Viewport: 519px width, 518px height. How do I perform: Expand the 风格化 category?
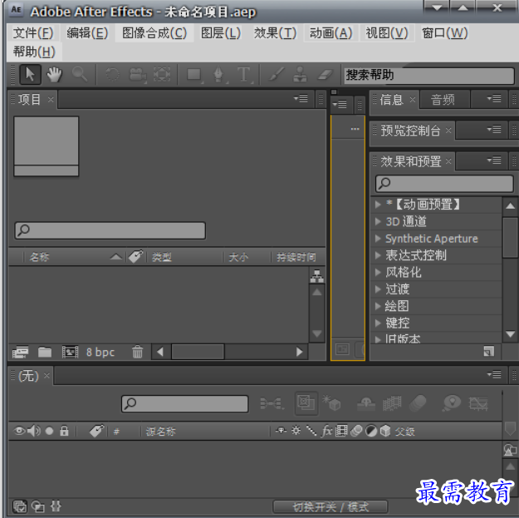pos(378,273)
